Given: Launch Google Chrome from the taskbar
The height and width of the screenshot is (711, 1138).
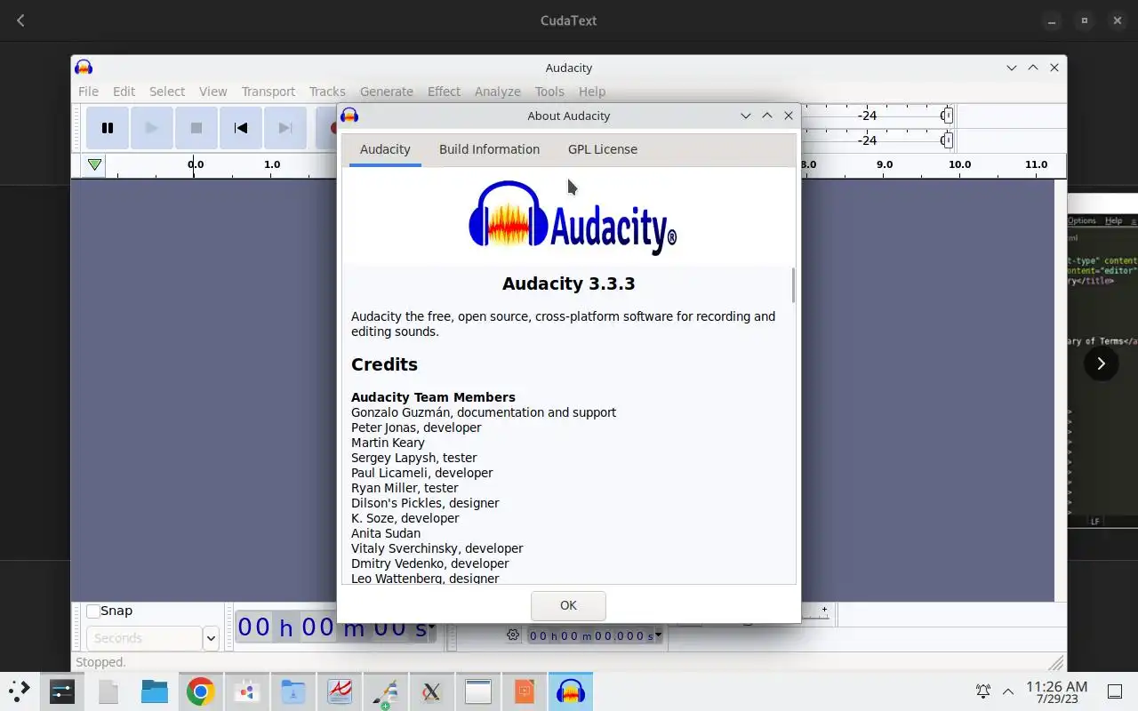Looking at the screenshot, I should click(200, 691).
